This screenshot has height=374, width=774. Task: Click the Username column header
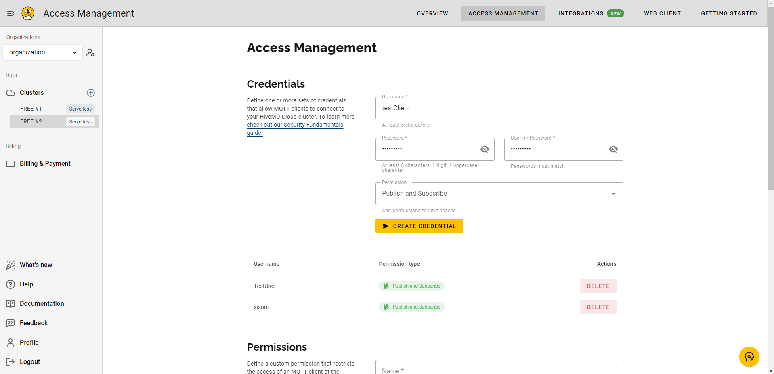[266, 264]
